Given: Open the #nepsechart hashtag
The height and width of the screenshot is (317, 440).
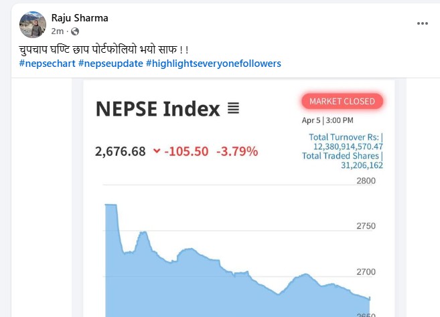Looking at the screenshot, I should 47,64.
